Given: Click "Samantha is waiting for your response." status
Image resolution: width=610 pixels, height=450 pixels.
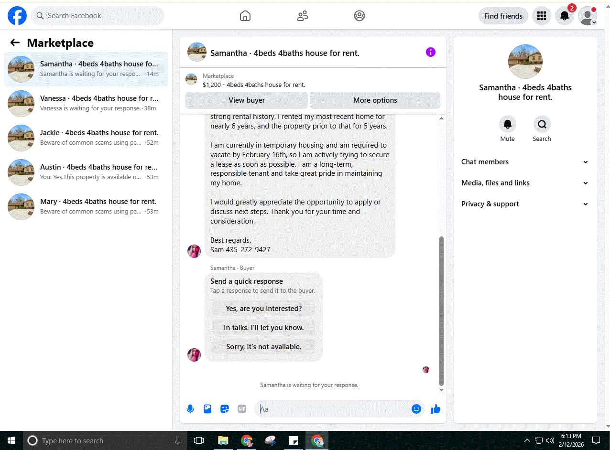Looking at the screenshot, I should 309,385.
